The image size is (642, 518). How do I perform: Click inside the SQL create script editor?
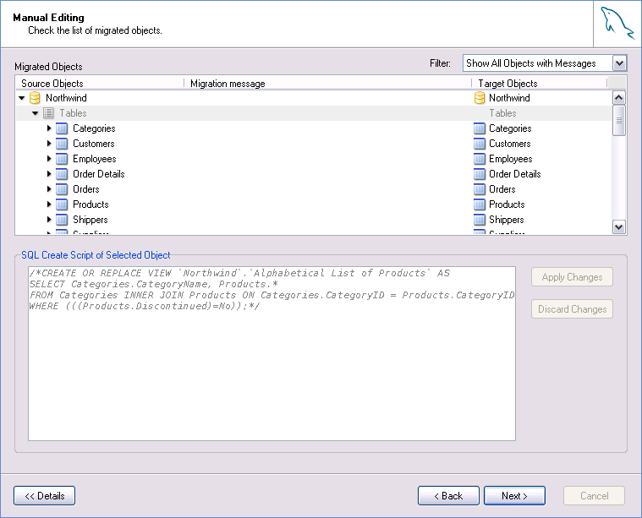point(272,353)
